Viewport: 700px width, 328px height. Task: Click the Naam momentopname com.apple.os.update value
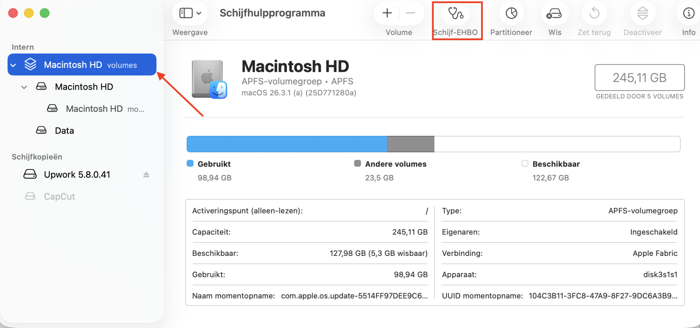pyautogui.click(x=354, y=296)
